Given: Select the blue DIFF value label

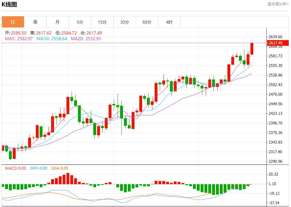Looking at the screenshot, I should [x=38, y=168].
